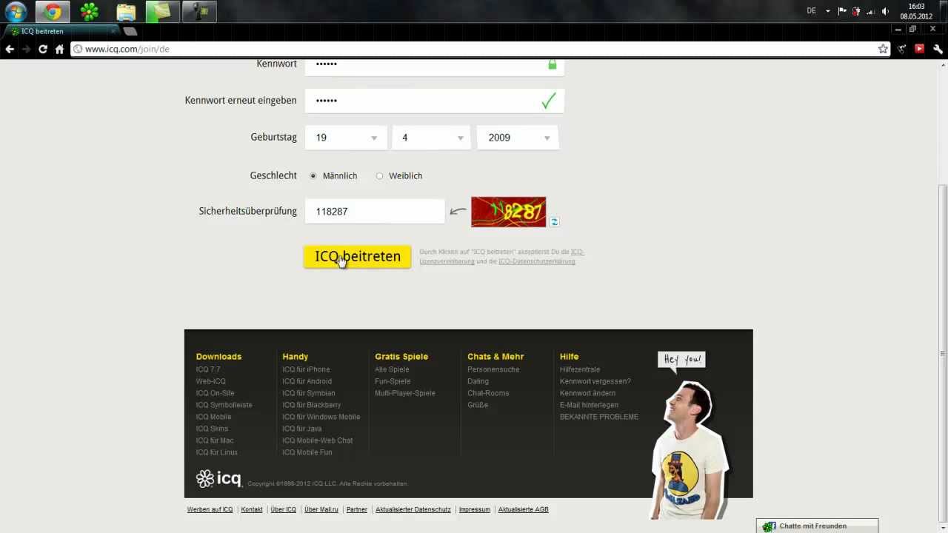Viewport: 948px width, 533px height.
Task: Refresh the captcha image
Action: point(554,222)
